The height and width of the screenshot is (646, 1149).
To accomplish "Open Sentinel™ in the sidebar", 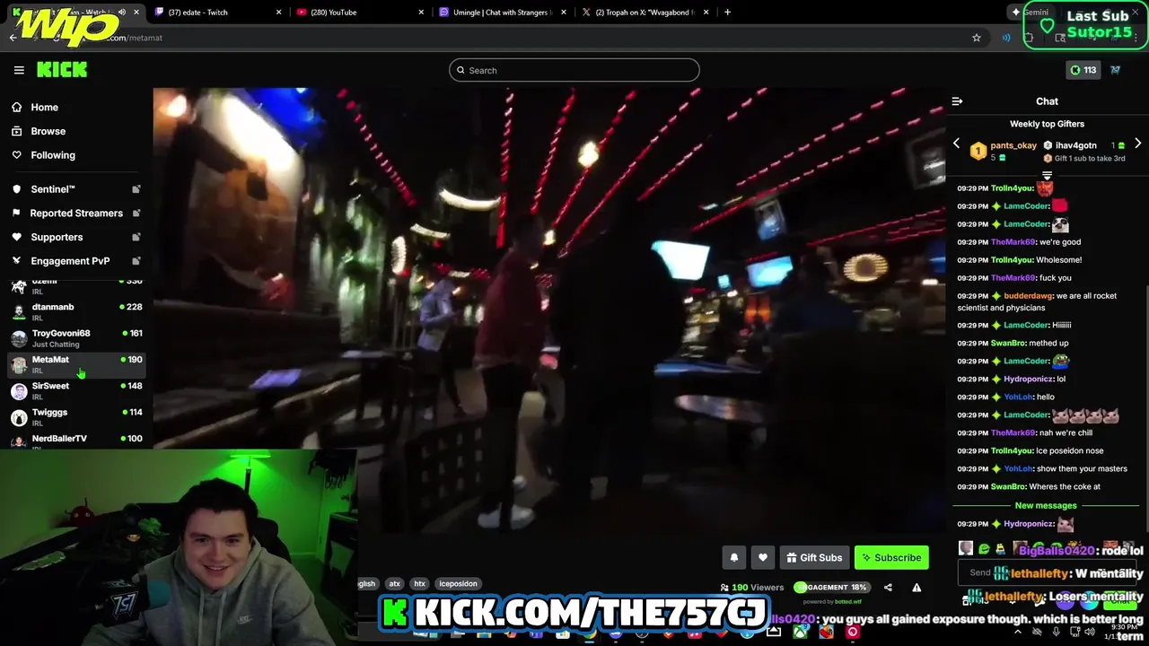I will [53, 189].
